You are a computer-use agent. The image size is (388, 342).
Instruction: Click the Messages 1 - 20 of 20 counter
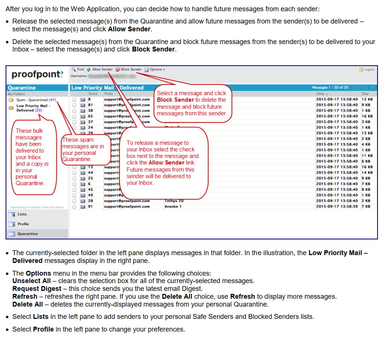pyautogui.click(x=330, y=88)
